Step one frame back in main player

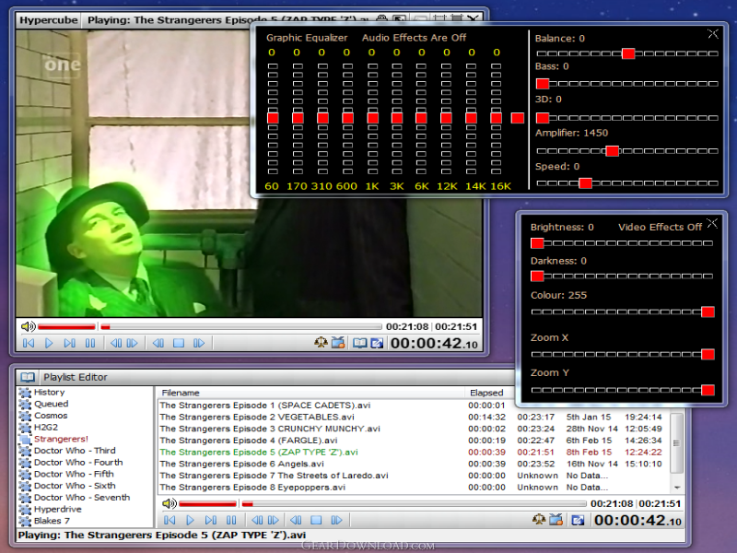coord(116,343)
